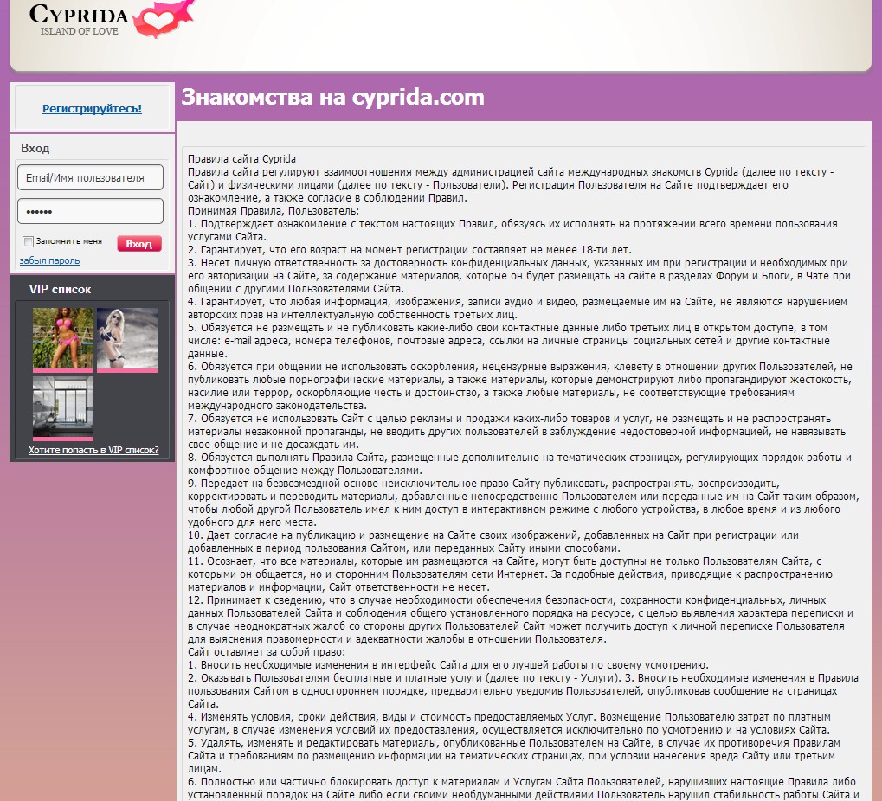
Task: Click rule 10 about публикацию своих изображений
Action: [x=493, y=541]
